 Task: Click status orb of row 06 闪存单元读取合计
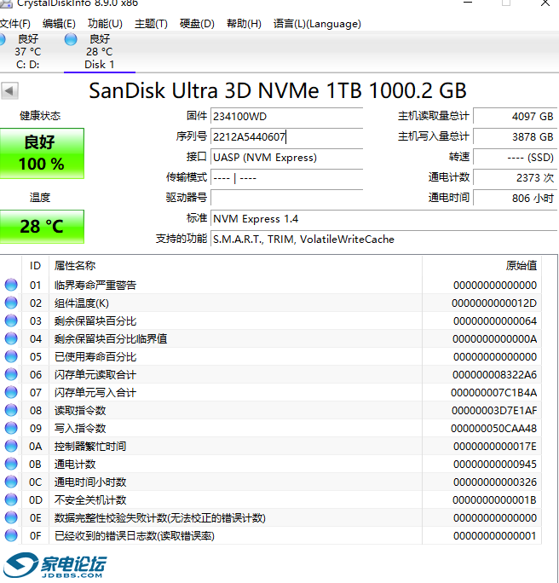click(11, 374)
